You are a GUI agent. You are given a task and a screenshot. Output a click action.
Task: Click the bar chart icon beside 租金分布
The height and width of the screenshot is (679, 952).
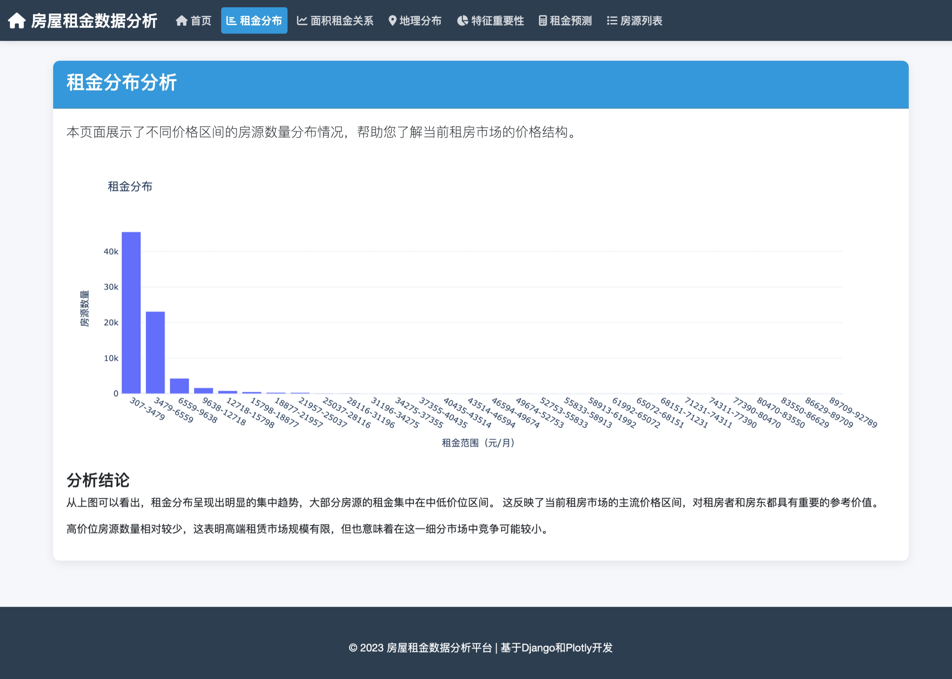point(231,21)
